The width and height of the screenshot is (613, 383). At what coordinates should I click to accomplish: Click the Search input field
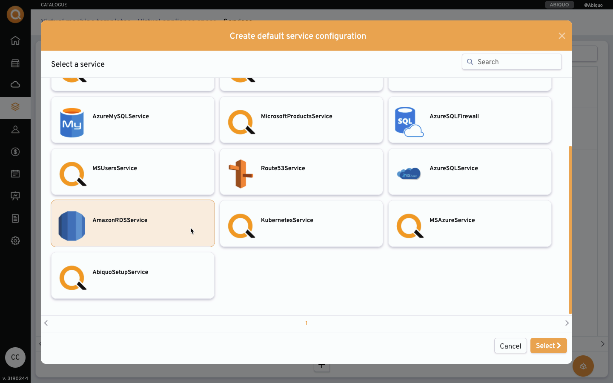(512, 62)
